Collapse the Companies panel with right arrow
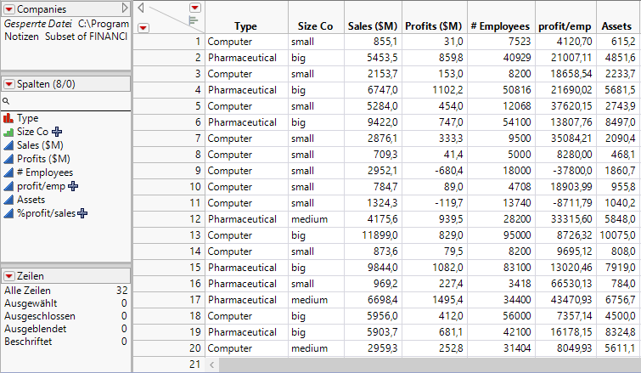641x373 pixels. click(125, 8)
